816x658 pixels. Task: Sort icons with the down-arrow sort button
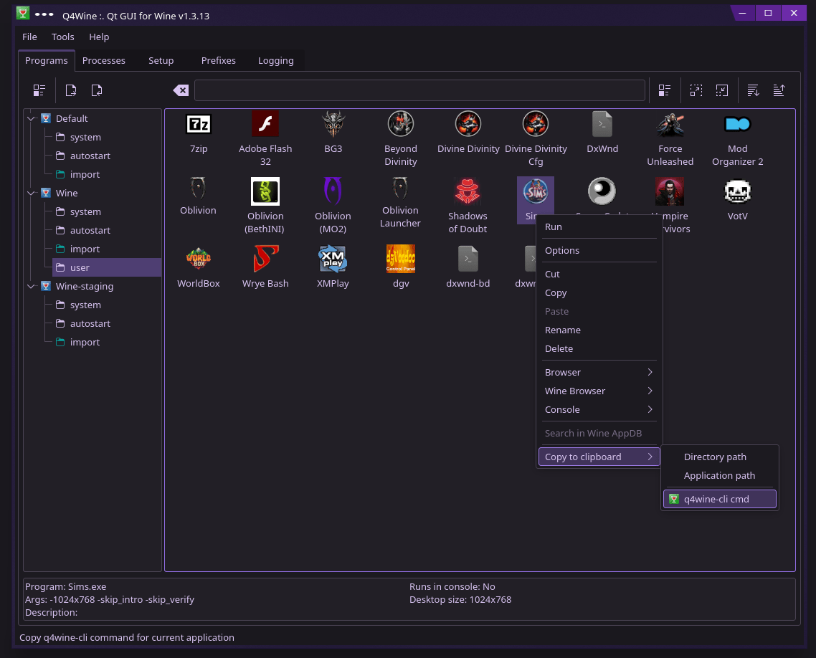tap(753, 90)
